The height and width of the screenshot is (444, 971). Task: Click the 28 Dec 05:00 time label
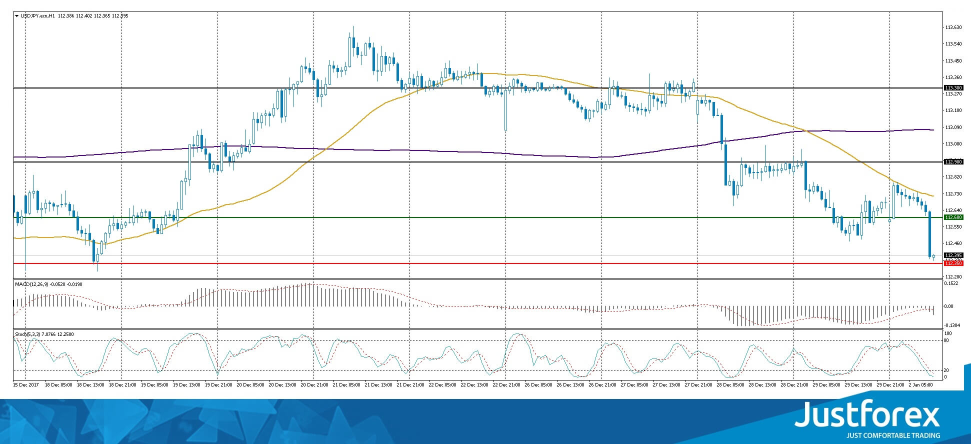[x=731, y=385]
